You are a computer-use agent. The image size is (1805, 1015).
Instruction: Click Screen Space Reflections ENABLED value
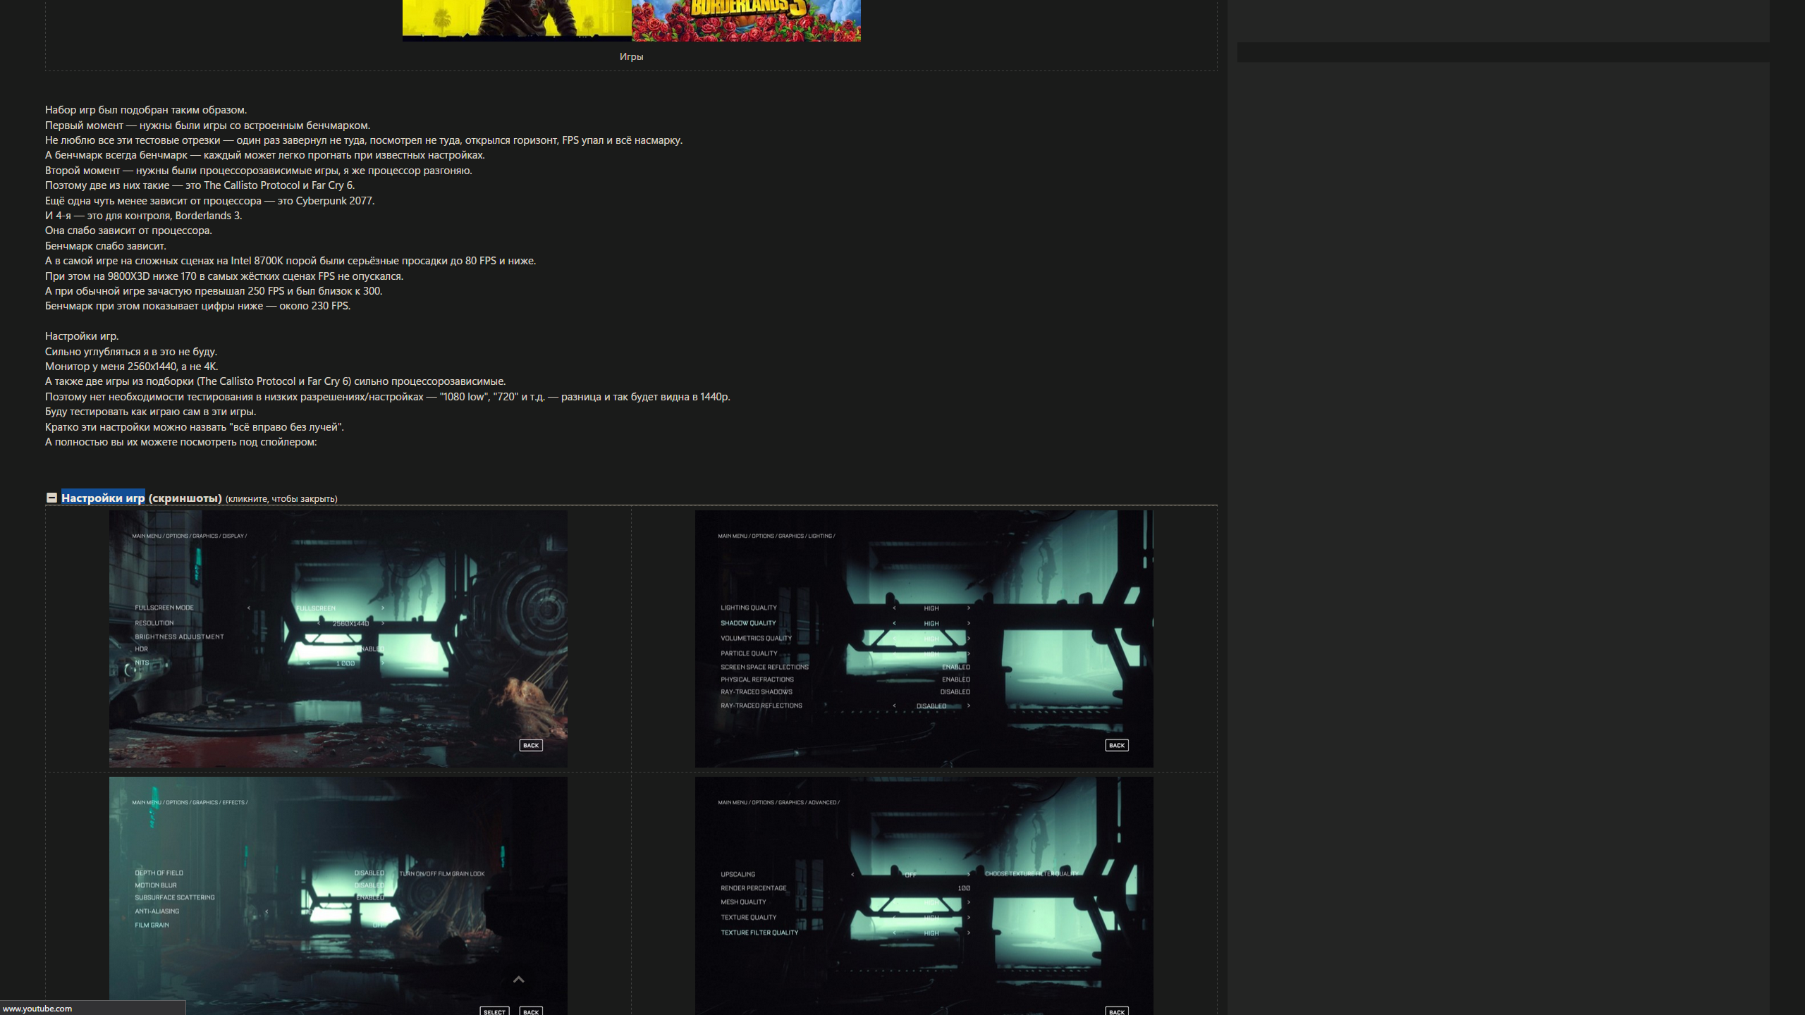(955, 667)
